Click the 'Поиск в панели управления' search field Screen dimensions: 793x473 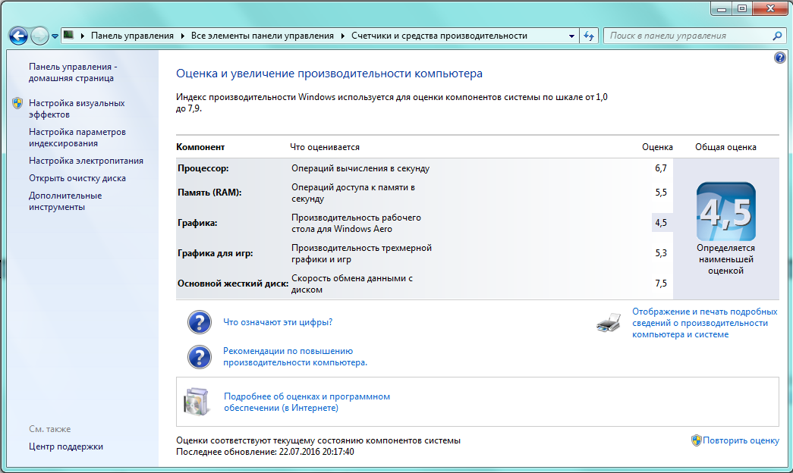(687, 36)
